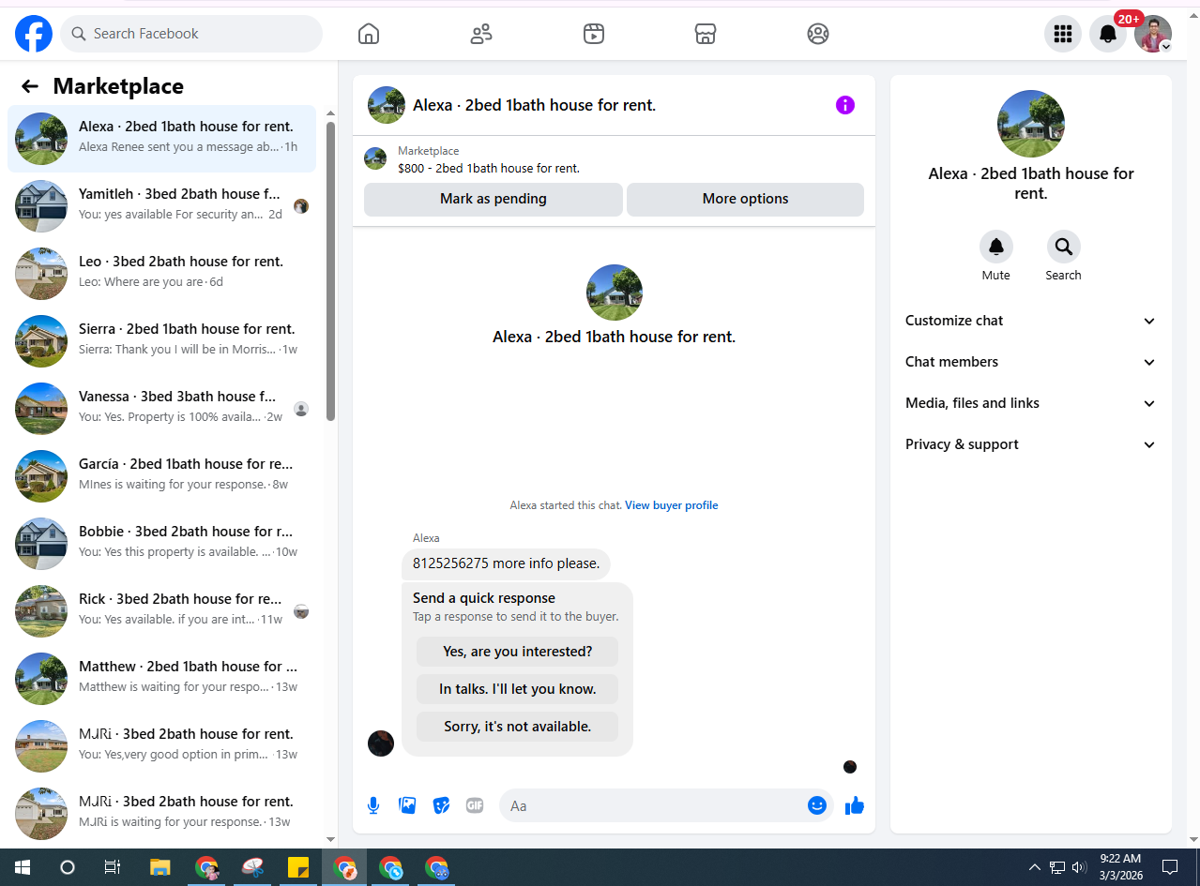The height and width of the screenshot is (886, 1200).
Task: Open the Vanessa 3bed 3bath conversation
Action: 161,409
